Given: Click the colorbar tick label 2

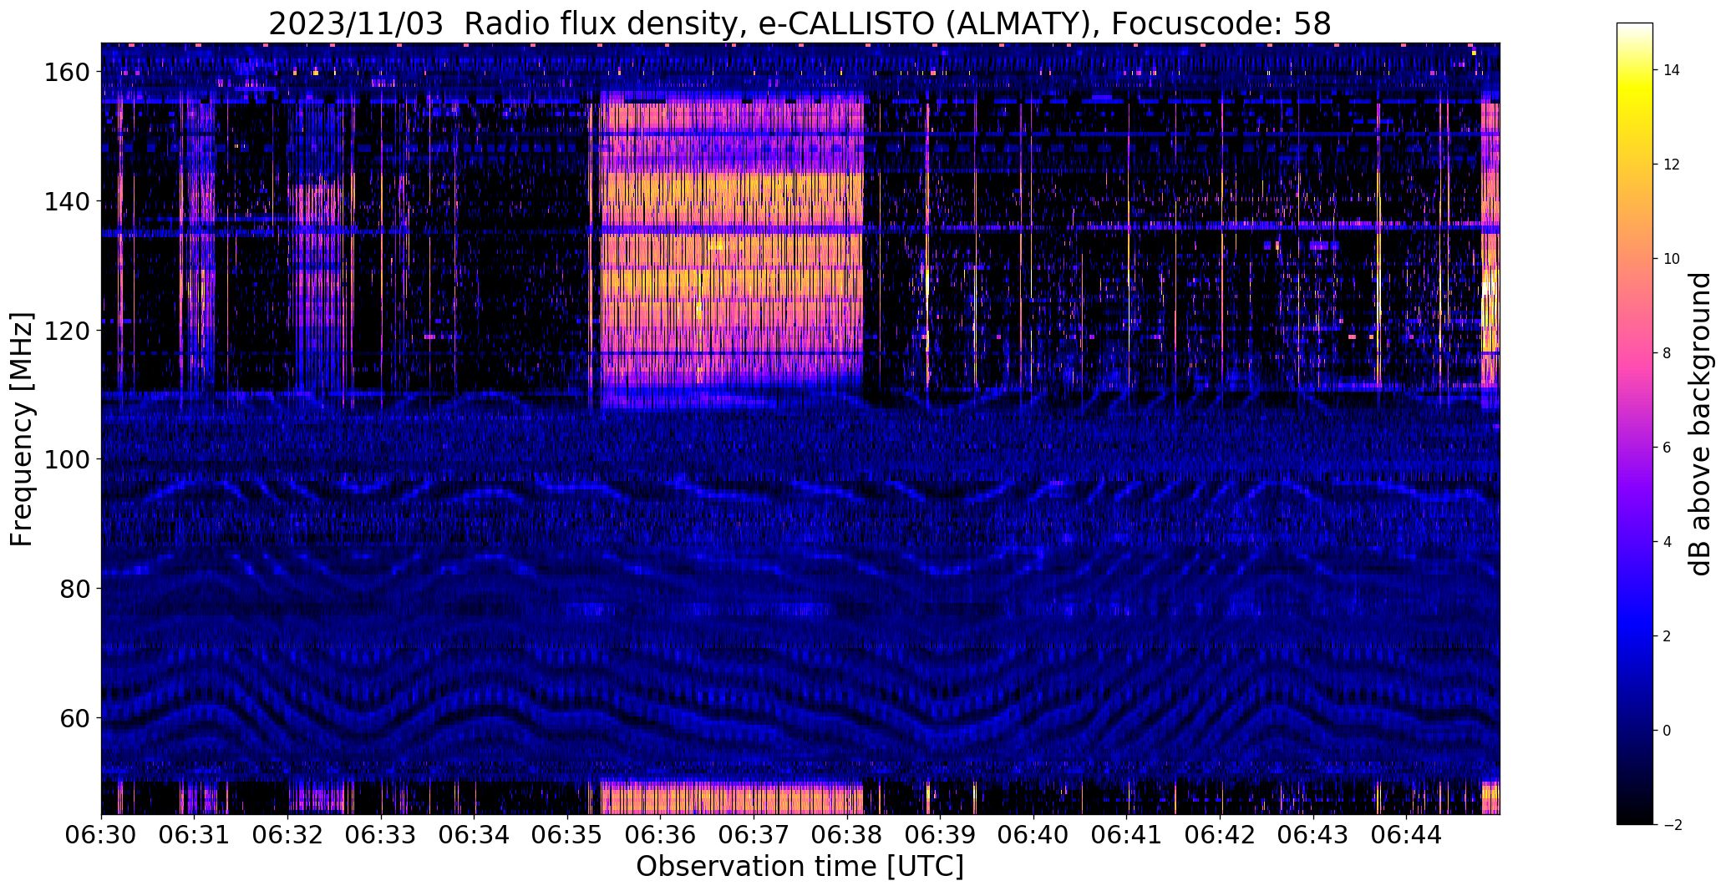Looking at the screenshot, I should point(1668,636).
